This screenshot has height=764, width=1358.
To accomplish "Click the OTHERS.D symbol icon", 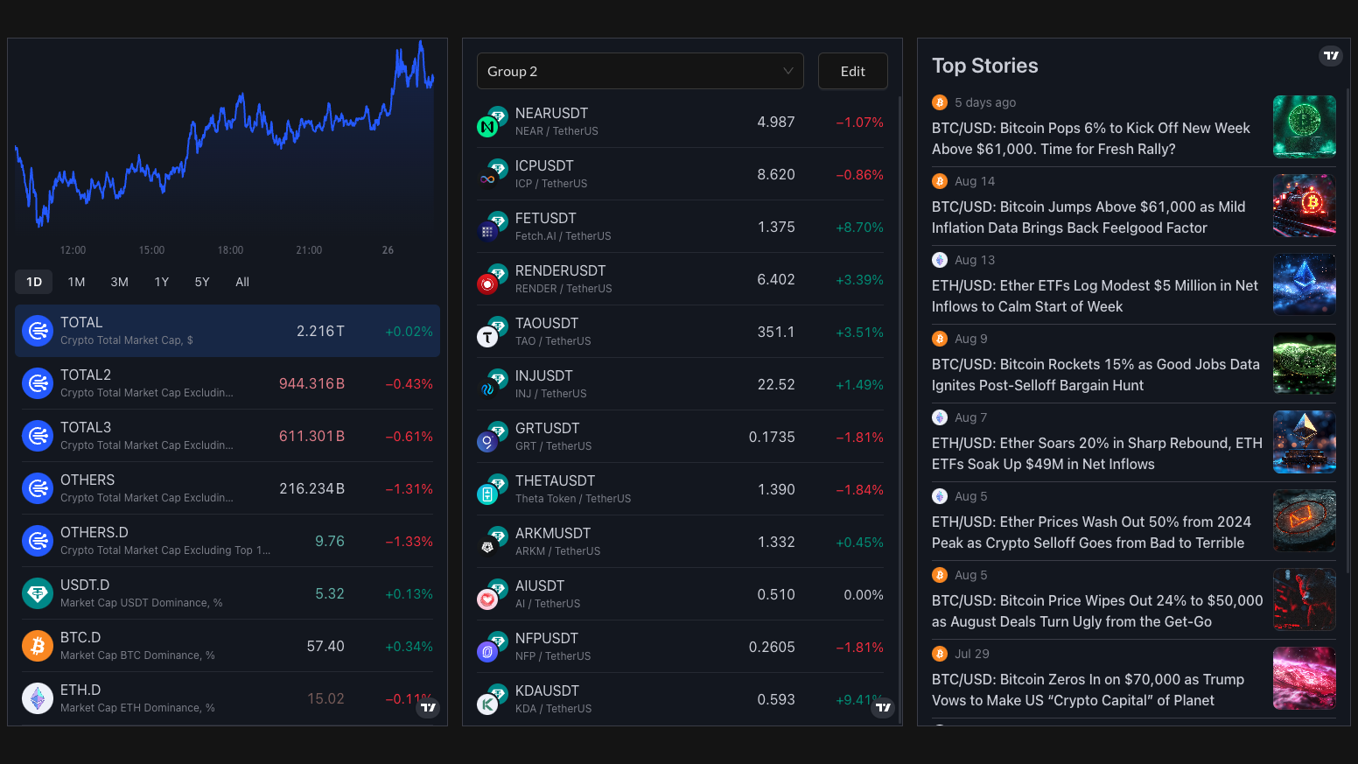I will pos(38,541).
